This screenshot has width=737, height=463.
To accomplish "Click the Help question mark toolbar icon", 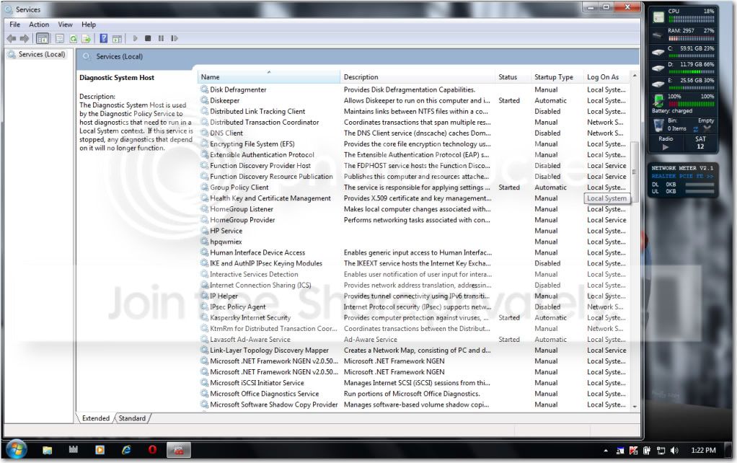I will click(x=104, y=38).
